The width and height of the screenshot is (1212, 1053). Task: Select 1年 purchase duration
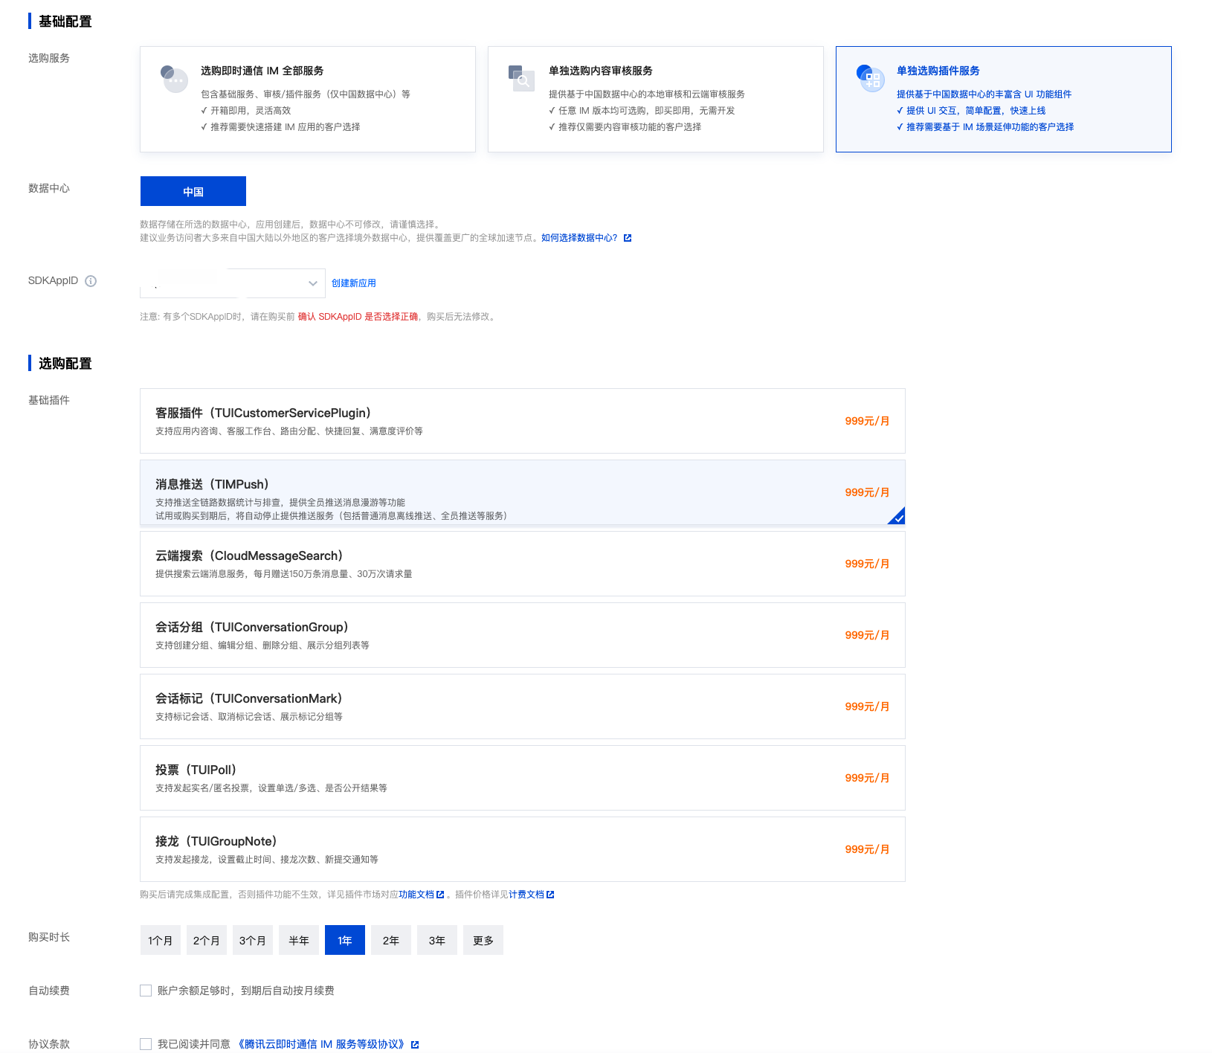[345, 940]
